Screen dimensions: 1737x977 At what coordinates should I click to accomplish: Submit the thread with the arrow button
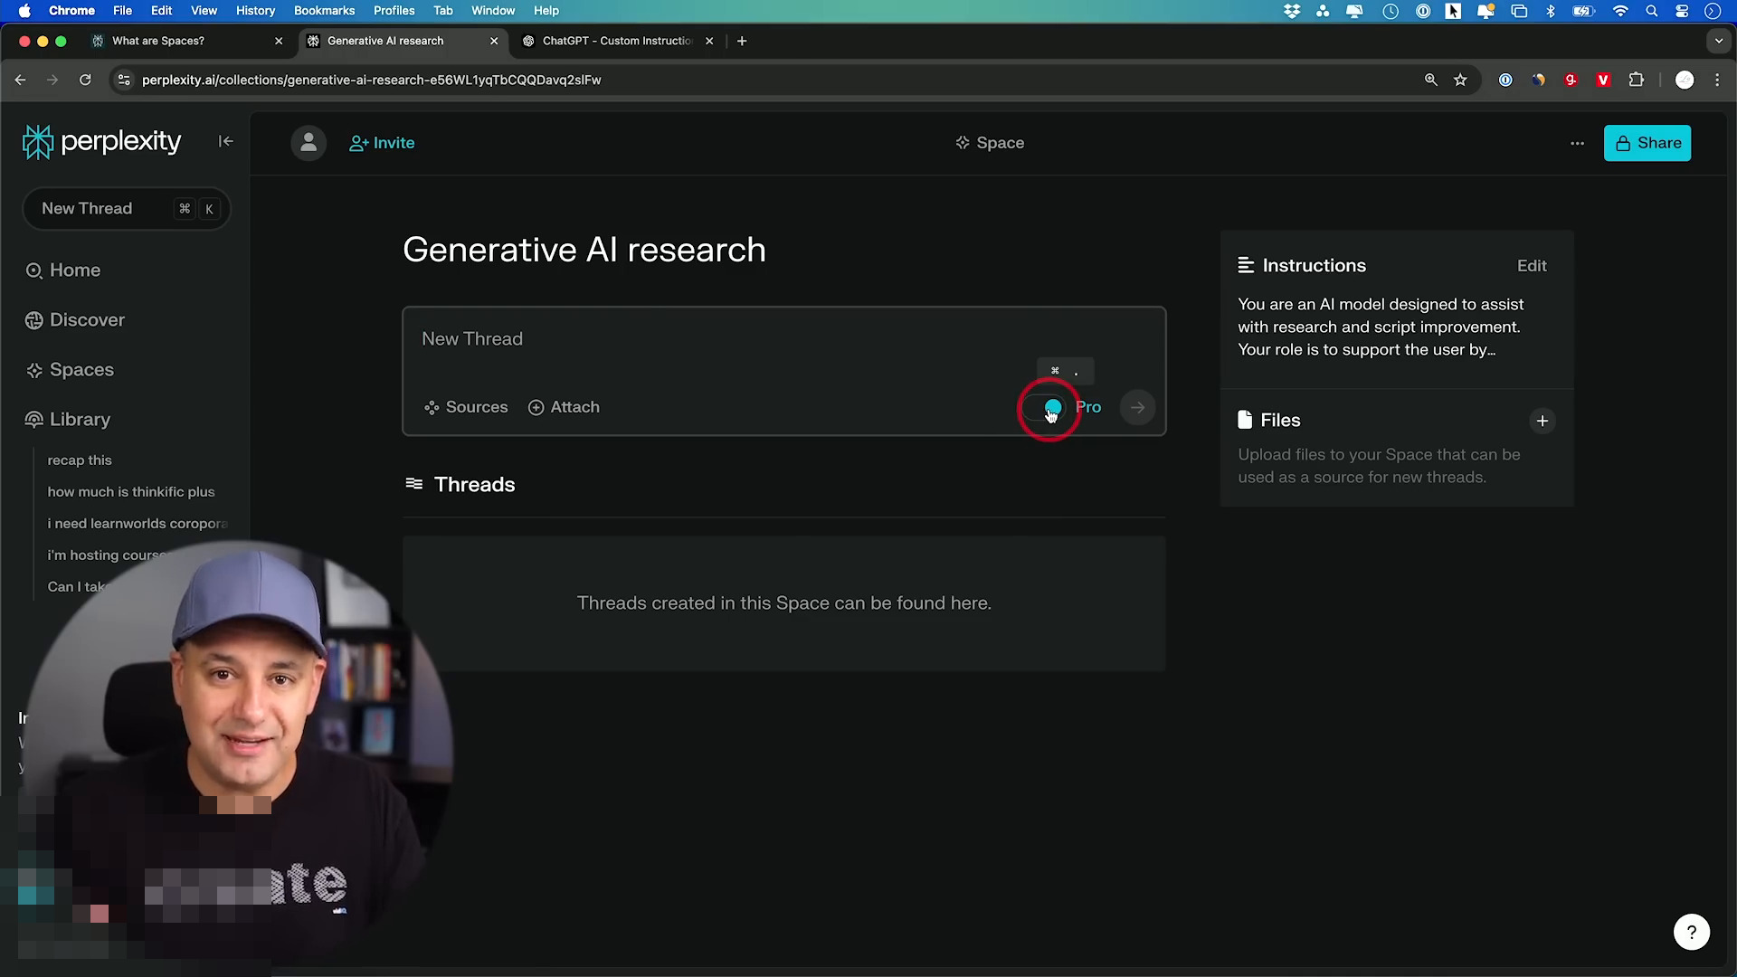click(x=1137, y=407)
